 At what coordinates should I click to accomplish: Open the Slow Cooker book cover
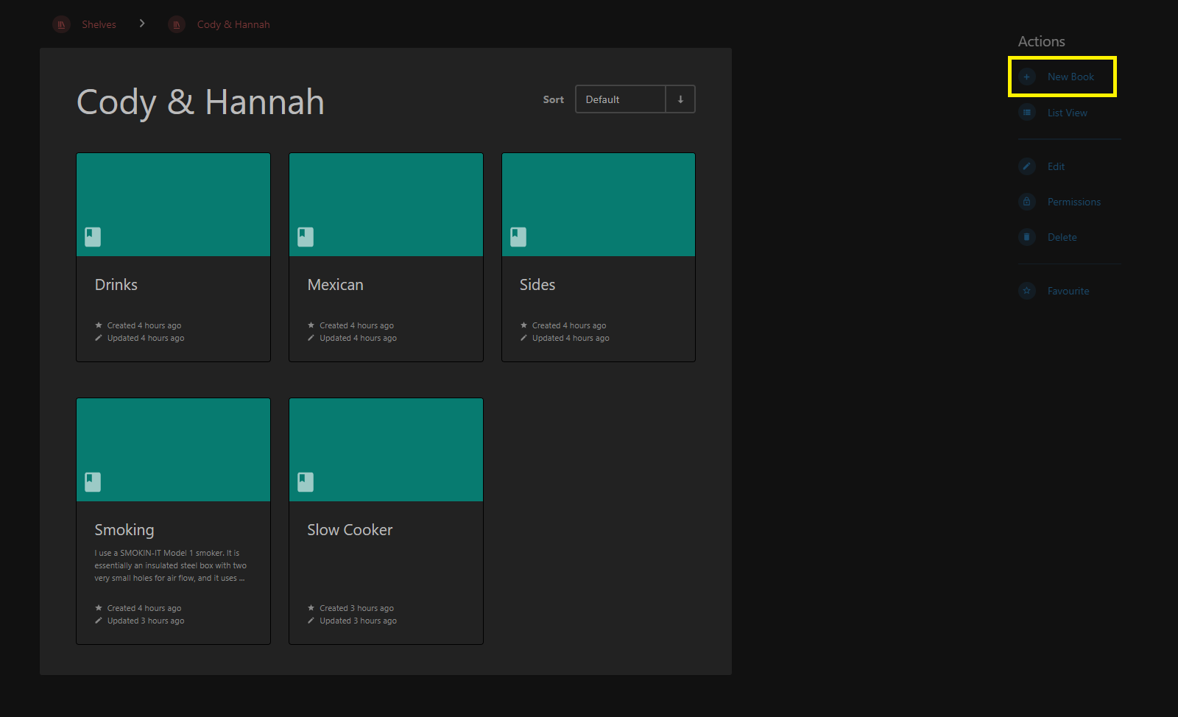pyautogui.click(x=386, y=450)
